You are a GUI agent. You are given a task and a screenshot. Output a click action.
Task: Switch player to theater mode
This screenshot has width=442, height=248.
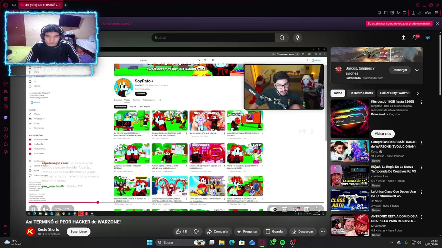pos(306,209)
